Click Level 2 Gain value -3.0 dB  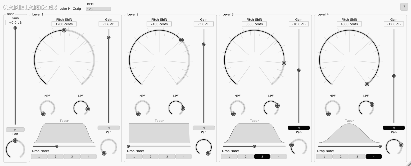coord(204,24)
